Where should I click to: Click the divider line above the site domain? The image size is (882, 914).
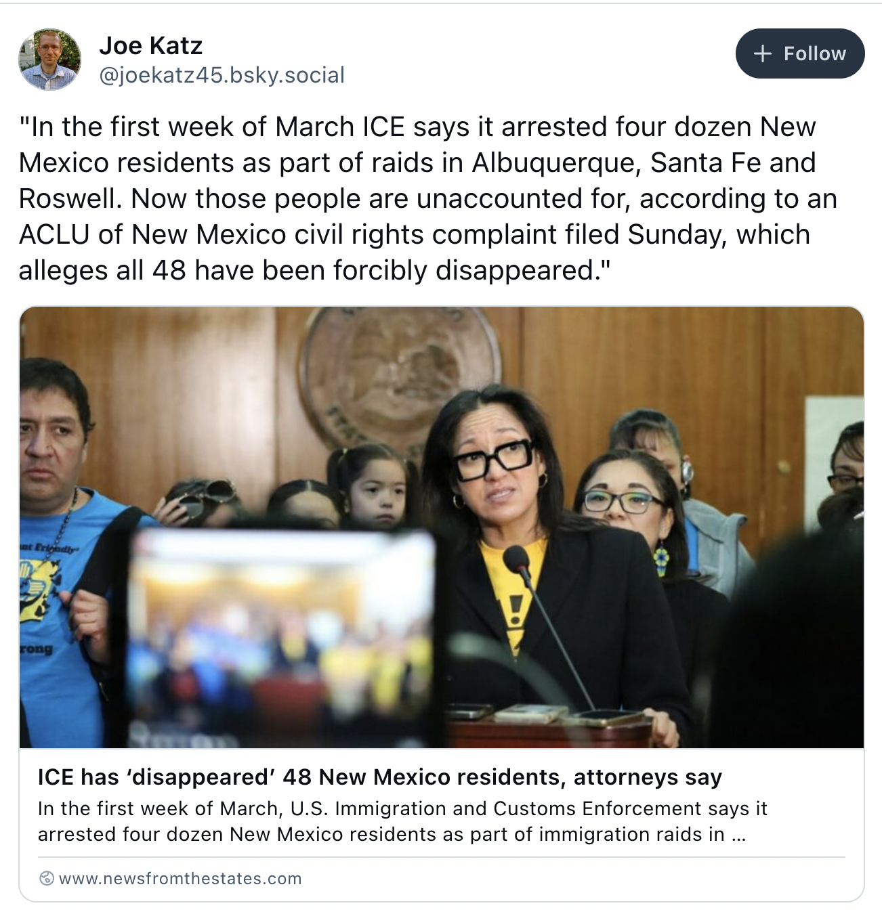pos(442,857)
